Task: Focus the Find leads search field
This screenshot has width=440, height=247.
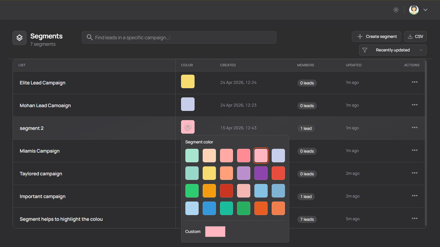Action: [x=179, y=38]
